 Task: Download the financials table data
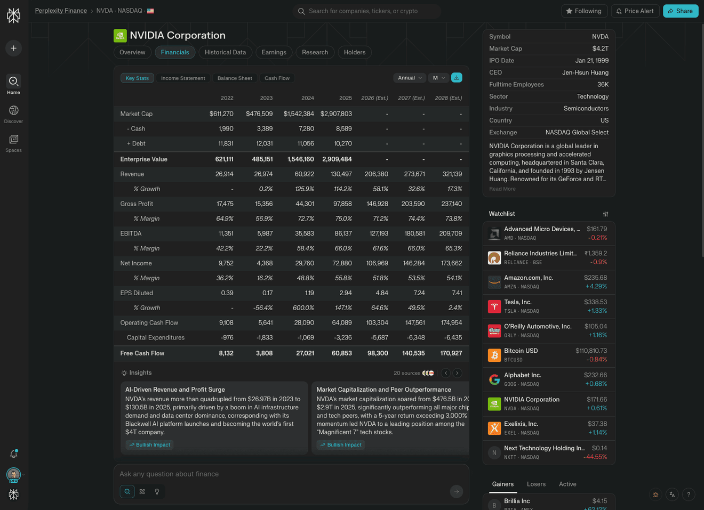[x=457, y=78]
